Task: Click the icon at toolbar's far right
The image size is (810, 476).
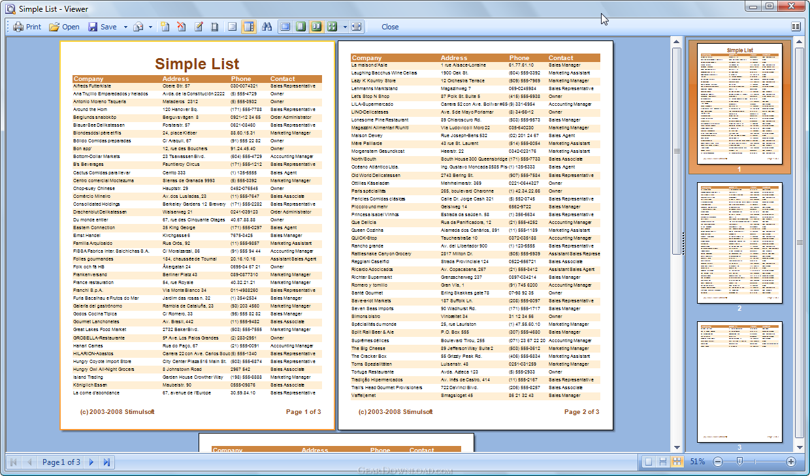Action: (x=796, y=27)
